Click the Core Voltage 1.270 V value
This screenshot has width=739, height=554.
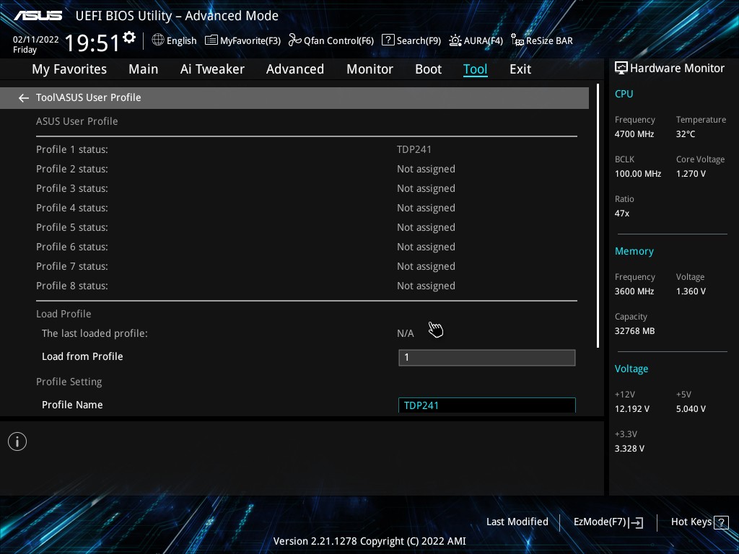(x=691, y=174)
